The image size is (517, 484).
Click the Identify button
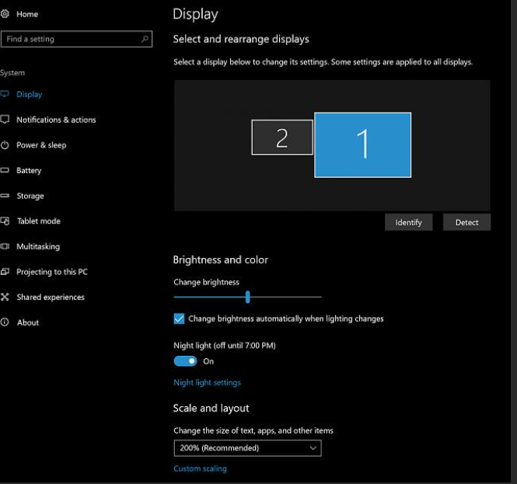(x=408, y=222)
